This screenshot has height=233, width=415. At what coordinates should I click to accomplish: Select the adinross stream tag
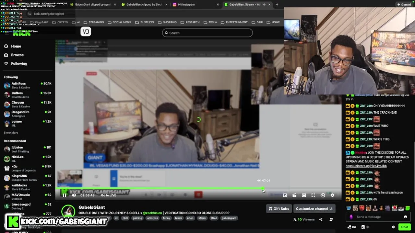[152, 218]
